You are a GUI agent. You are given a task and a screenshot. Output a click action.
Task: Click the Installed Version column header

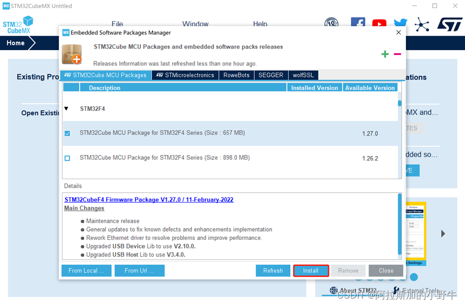pyautogui.click(x=314, y=88)
